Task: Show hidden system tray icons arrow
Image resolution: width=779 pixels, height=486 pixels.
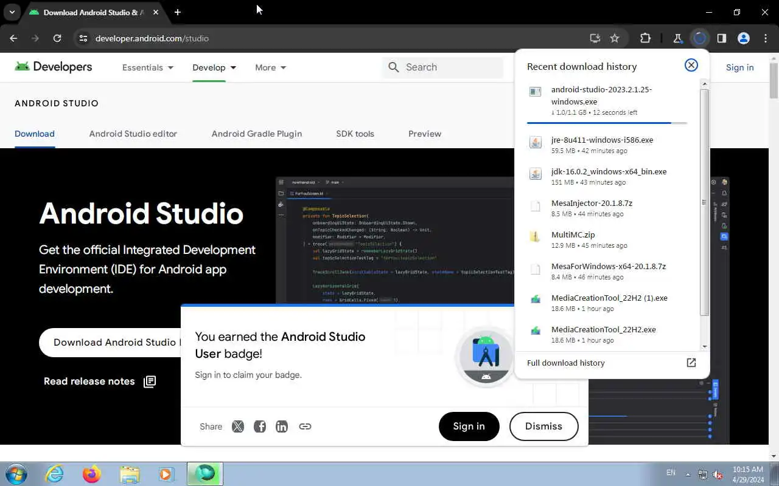Action: coord(688,474)
